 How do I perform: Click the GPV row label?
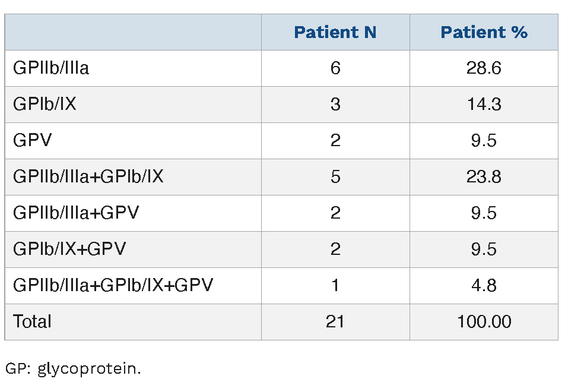coord(33,141)
